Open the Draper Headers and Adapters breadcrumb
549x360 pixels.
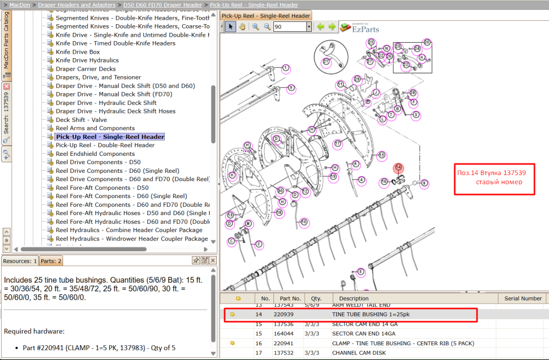[x=77, y=5]
